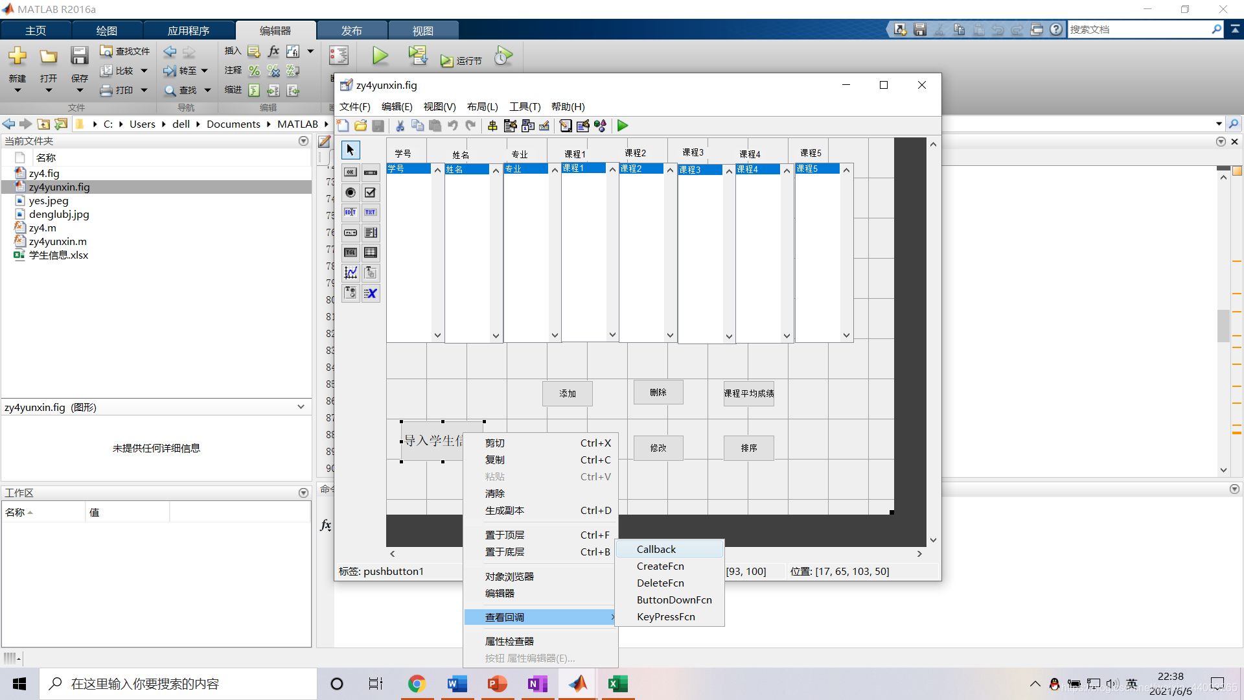Image resolution: width=1244 pixels, height=700 pixels.
Task: Open the Menu Editor toolbar icon
Action: pyautogui.click(x=511, y=126)
